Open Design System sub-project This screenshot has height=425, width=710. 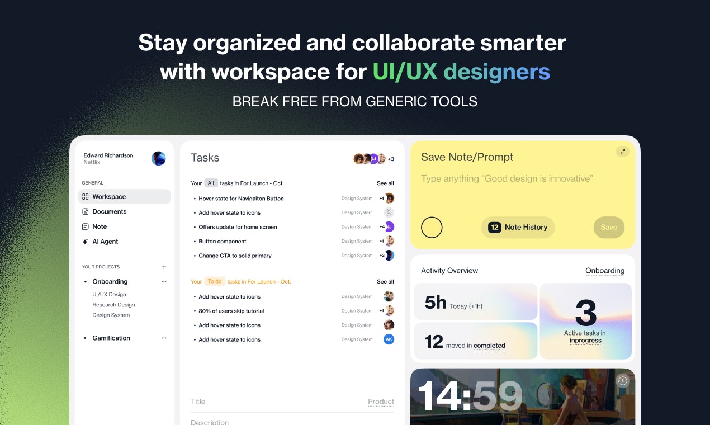click(x=111, y=315)
